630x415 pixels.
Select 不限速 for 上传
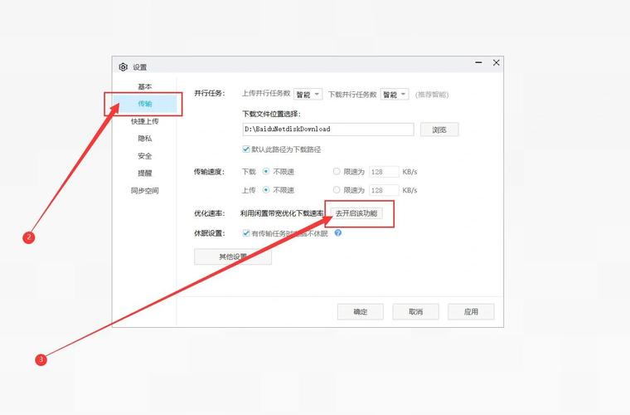pyautogui.click(x=266, y=190)
